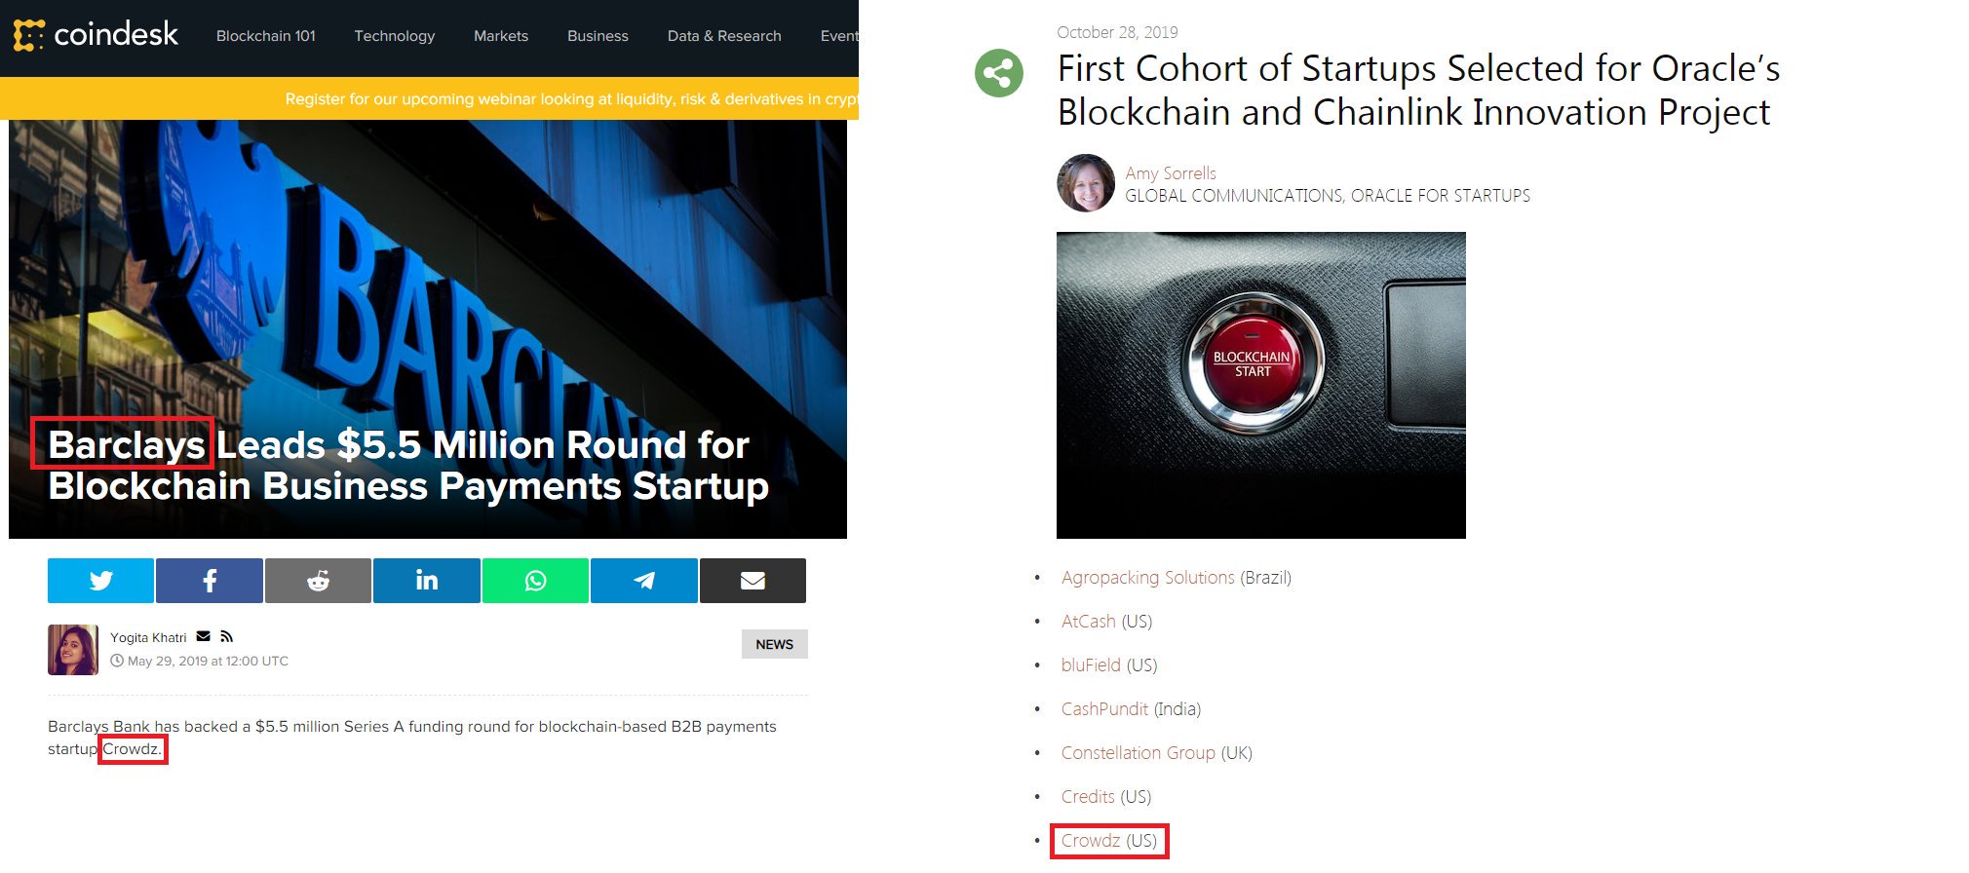Open the Markets navigation item
The height and width of the screenshot is (873, 1969).
pyautogui.click(x=501, y=36)
